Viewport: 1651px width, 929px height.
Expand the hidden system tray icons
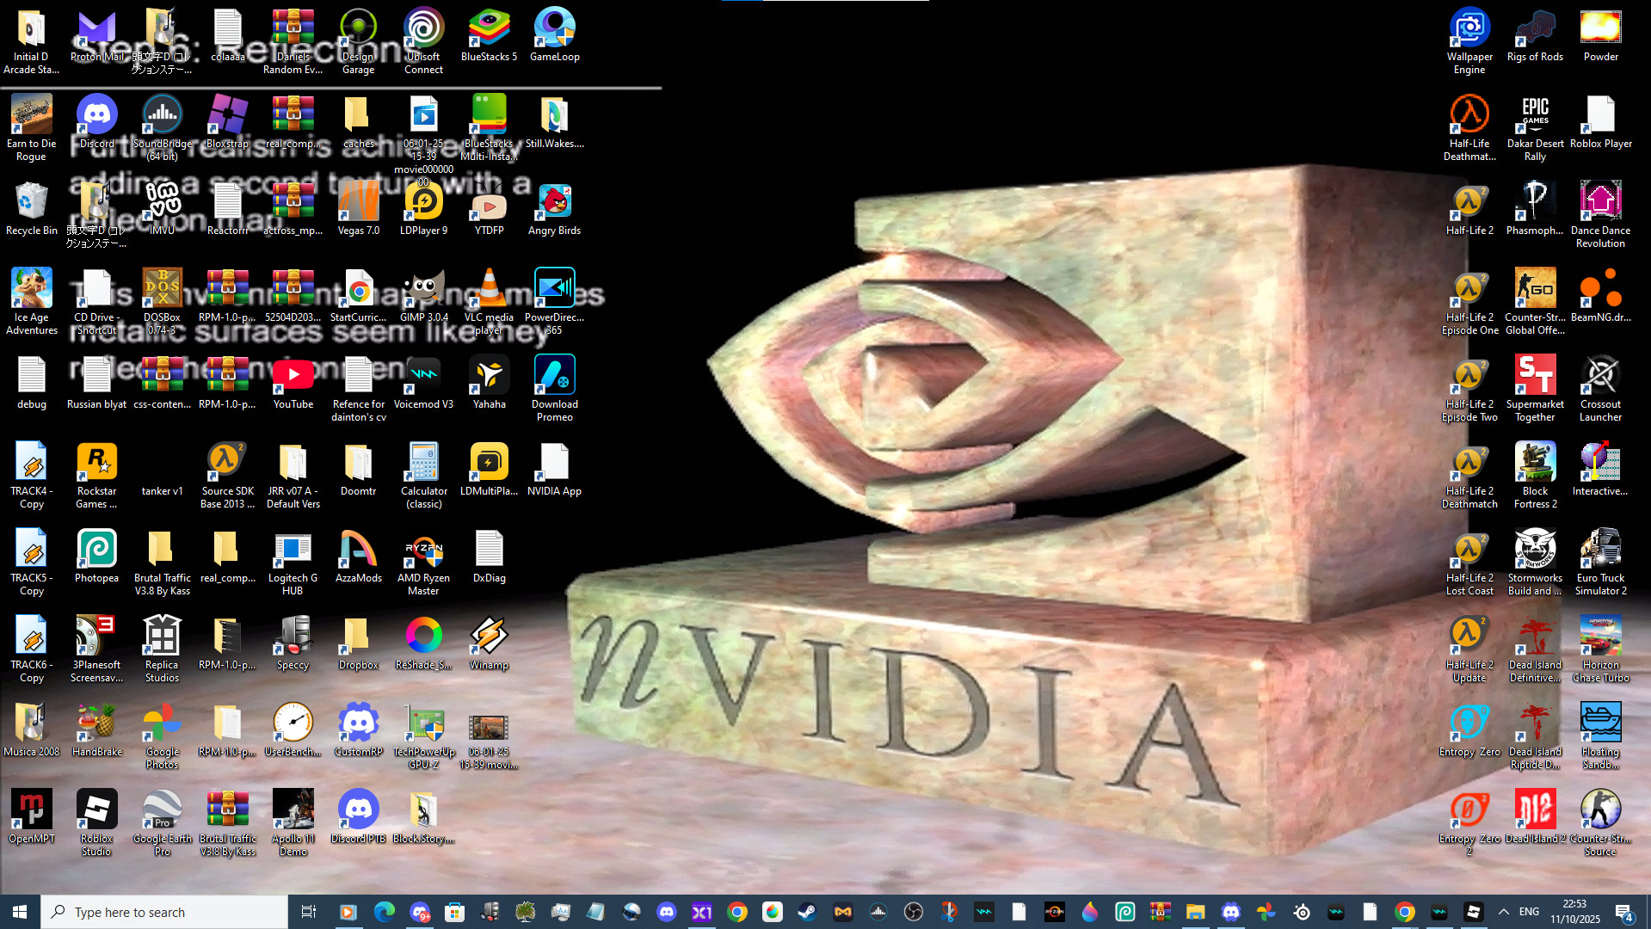[1503, 912]
